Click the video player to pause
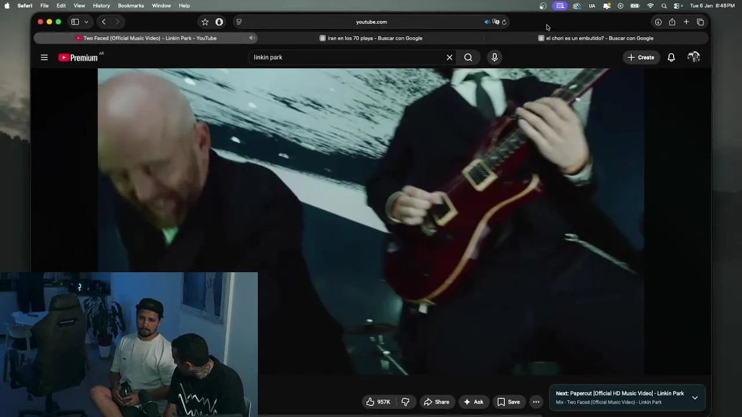The width and height of the screenshot is (742, 417). click(371, 222)
